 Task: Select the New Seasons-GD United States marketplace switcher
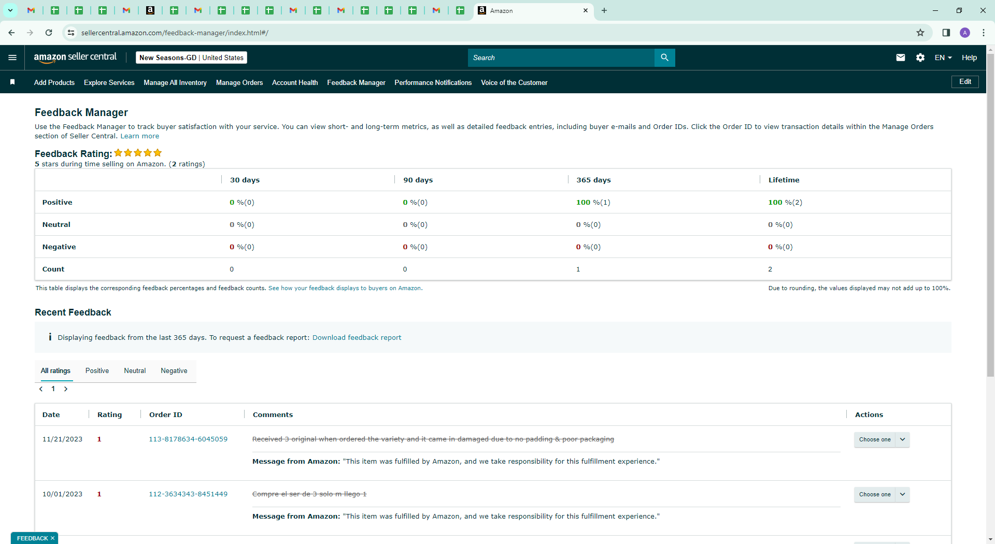point(191,58)
